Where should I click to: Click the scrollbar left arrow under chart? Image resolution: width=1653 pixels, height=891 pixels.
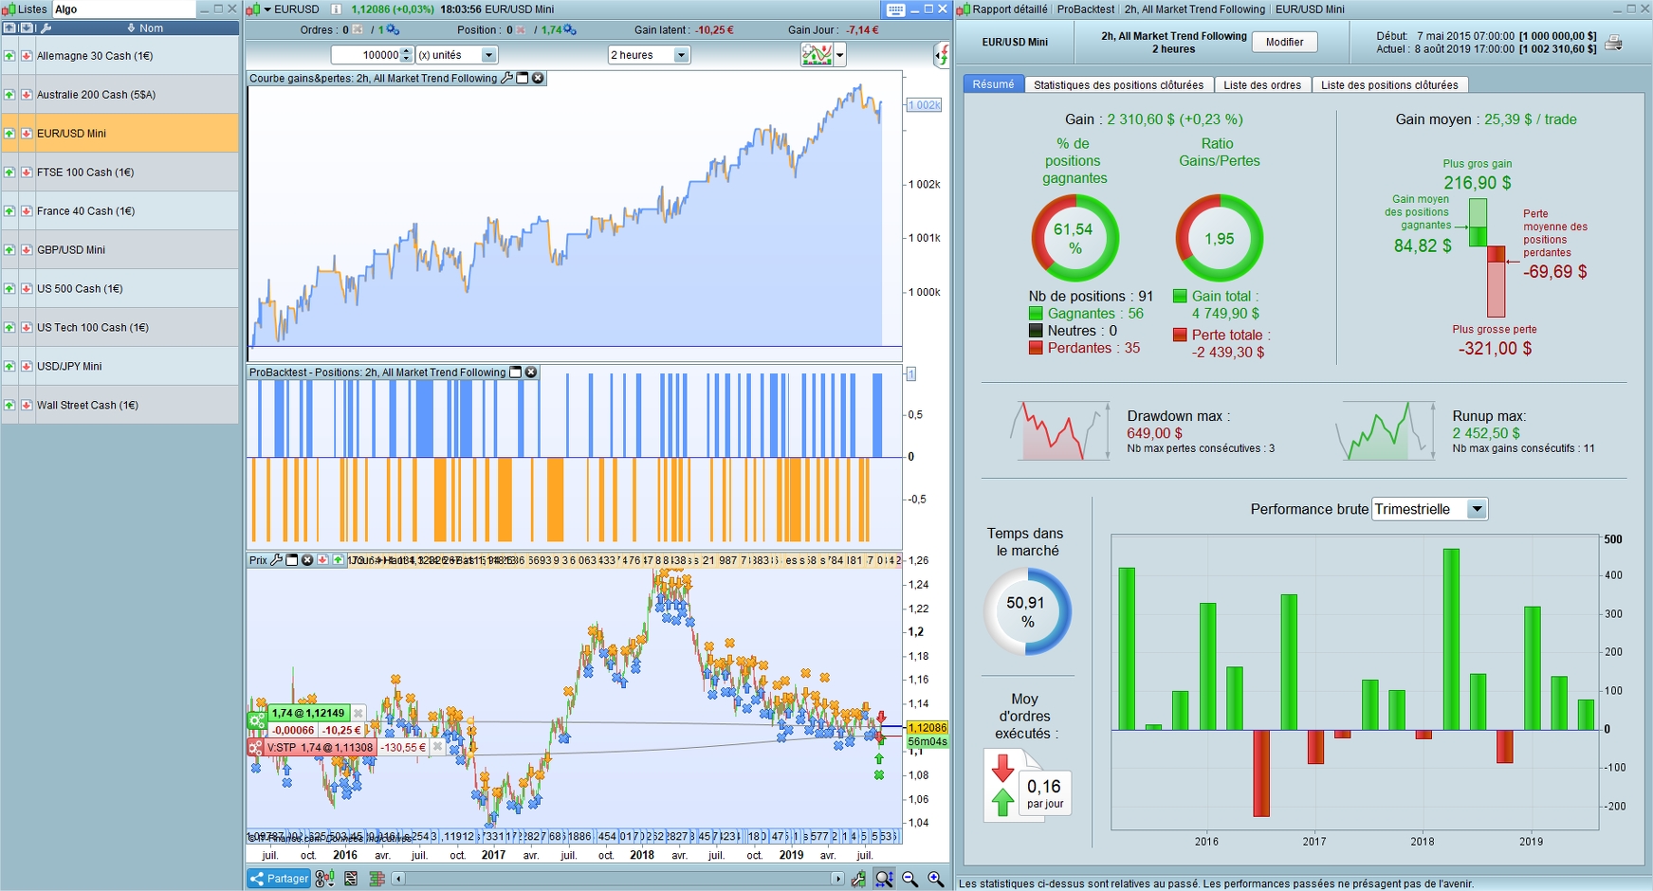[x=398, y=879]
